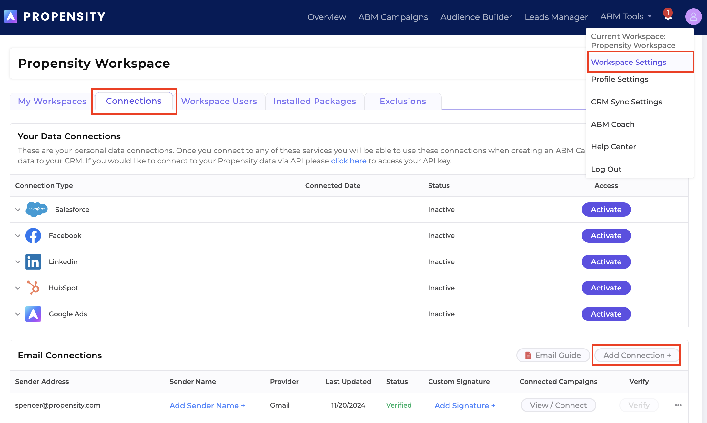This screenshot has height=423, width=707.
Task: Click the Sender Address column header
Action: (42, 382)
